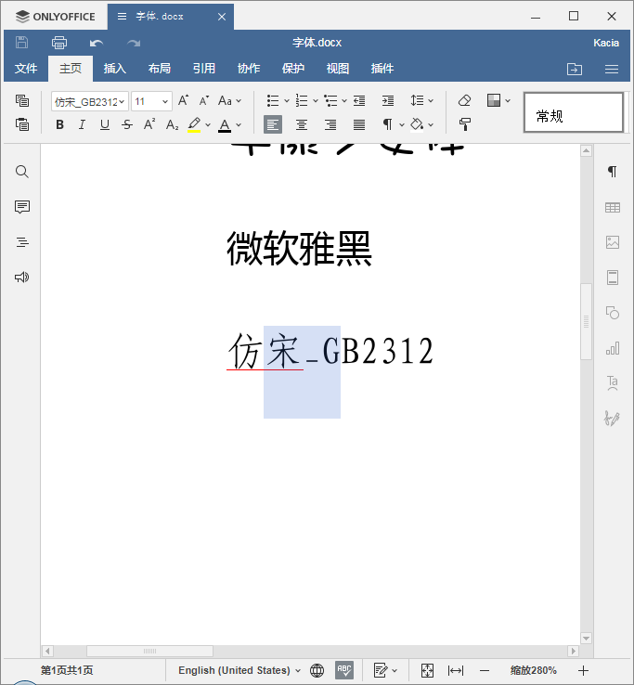The width and height of the screenshot is (634, 685).
Task: Increment the font size
Action: click(x=184, y=101)
